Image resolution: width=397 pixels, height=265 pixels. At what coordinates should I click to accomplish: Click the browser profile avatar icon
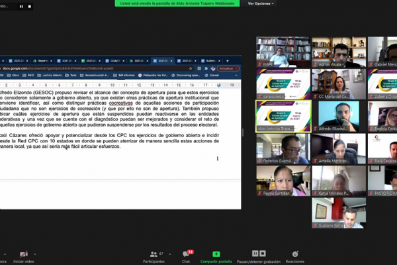[x=213, y=68]
